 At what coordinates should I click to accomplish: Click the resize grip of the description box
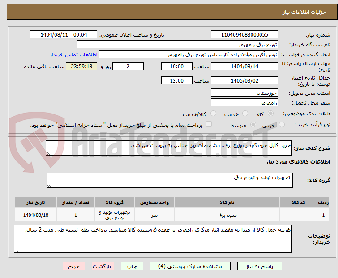pyautogui.click(x=48, y=153)
